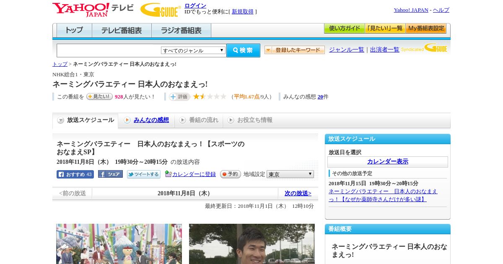Open the 登録したキーワード dropdown button
The height and width of the screenshot is (264, 503).
click(295, 50)
